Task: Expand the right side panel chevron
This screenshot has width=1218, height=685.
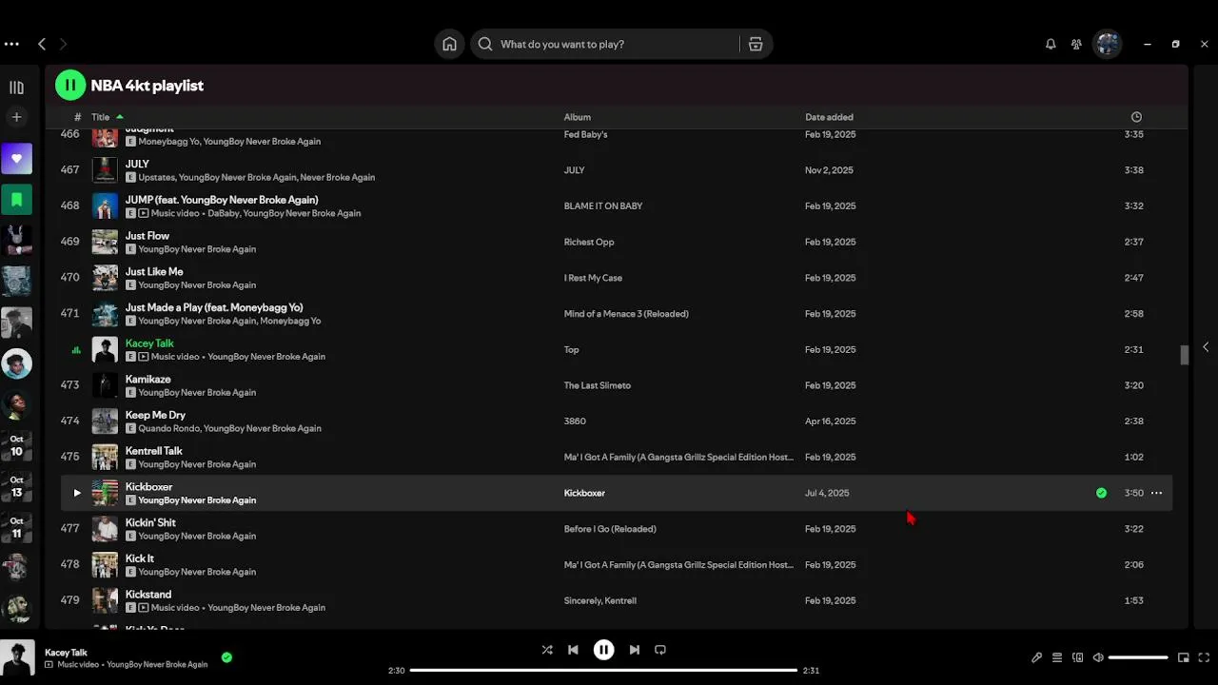Action: tap(1206, 347)
